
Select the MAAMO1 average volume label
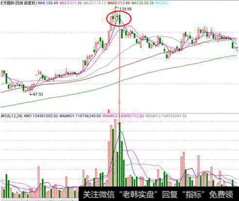[x=80, y=116]
